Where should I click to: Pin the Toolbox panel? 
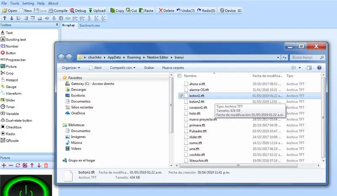[x=57, y=25]
